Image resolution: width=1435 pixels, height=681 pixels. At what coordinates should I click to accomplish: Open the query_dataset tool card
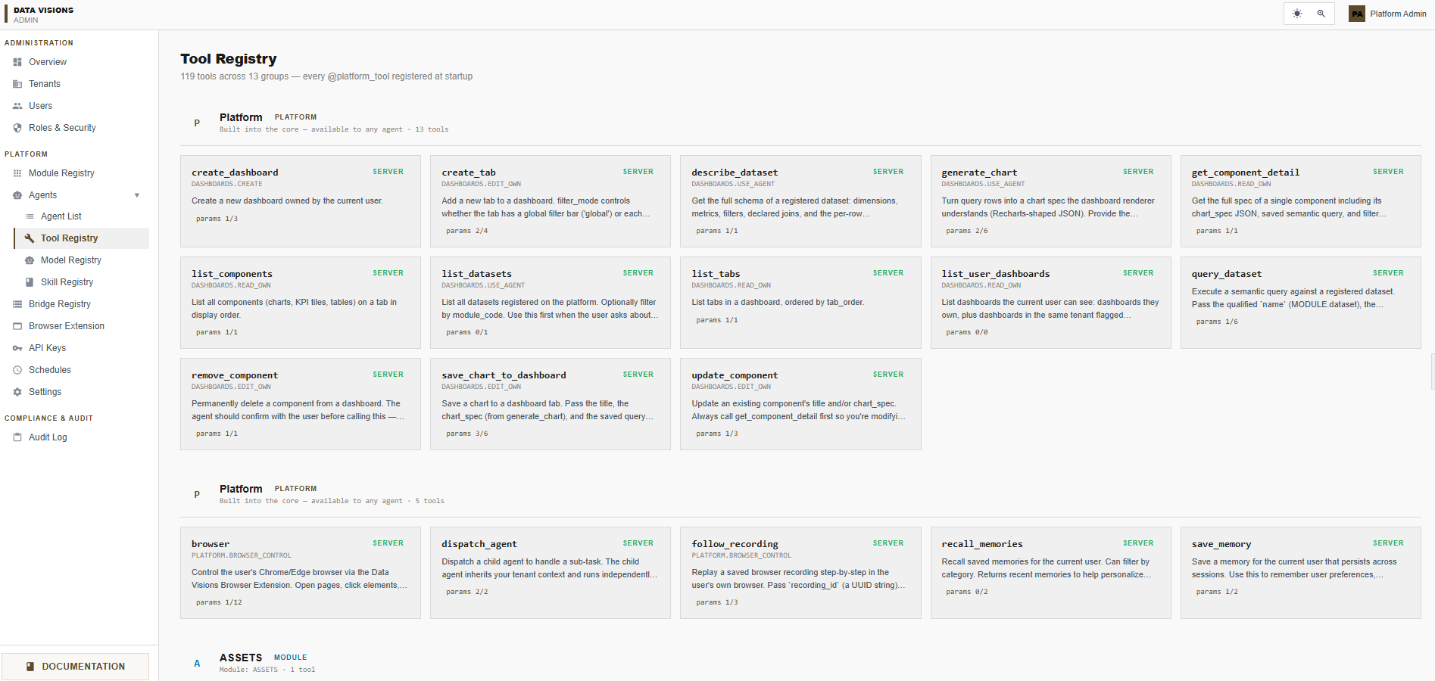pyautogui.click(x=1301, y=303)
